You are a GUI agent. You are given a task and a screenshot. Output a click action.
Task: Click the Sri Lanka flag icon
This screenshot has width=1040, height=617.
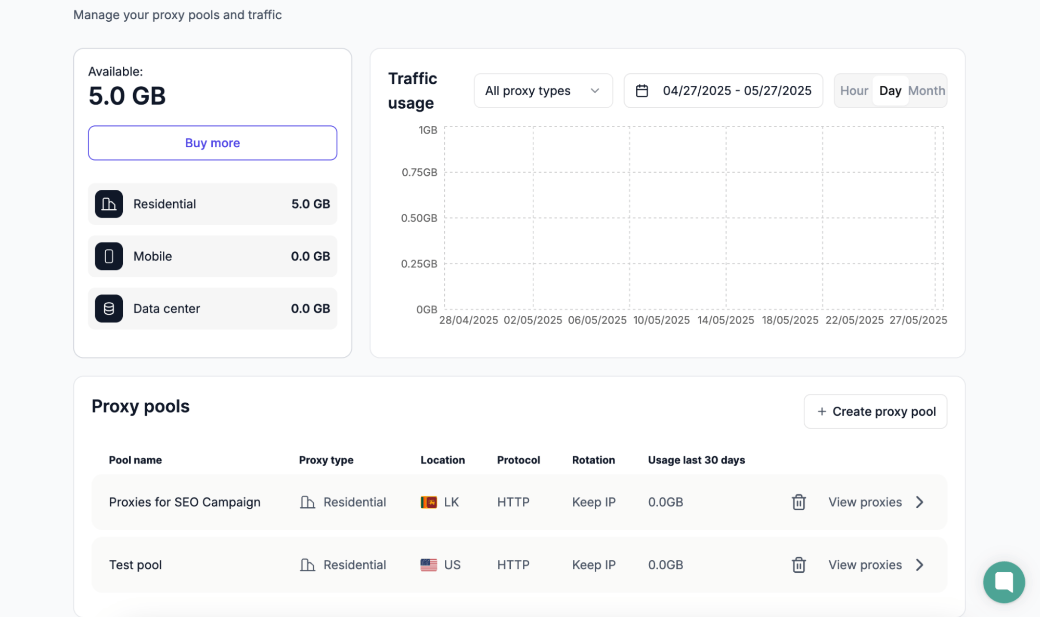429,502
